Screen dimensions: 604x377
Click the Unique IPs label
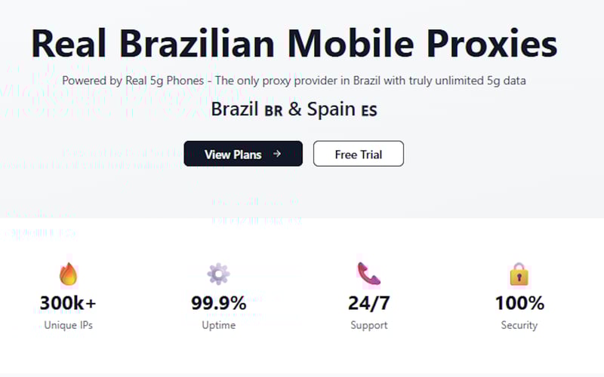[x=68, y=325]
